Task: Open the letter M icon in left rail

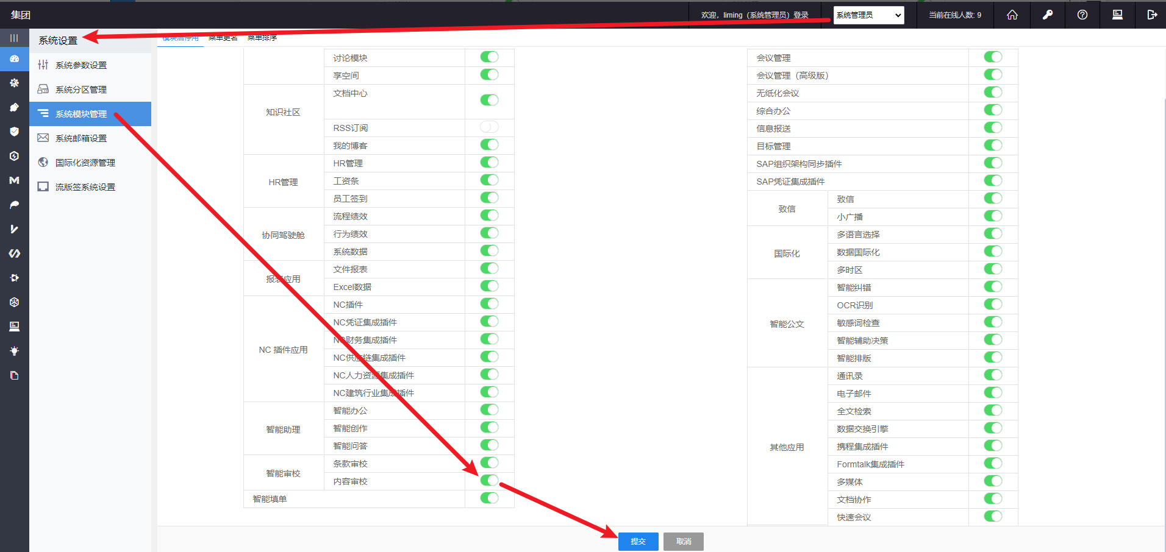Action: (14, 180)
